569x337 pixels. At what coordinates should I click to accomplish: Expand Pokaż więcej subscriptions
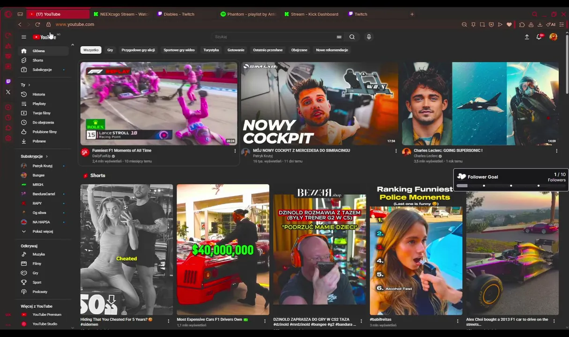[x=42, y=231]
